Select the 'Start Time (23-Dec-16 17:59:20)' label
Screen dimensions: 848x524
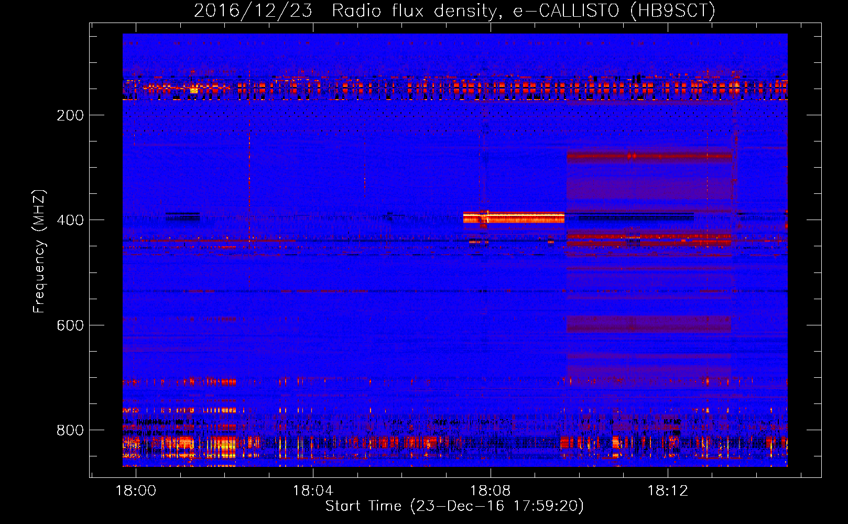coord(454,506)
